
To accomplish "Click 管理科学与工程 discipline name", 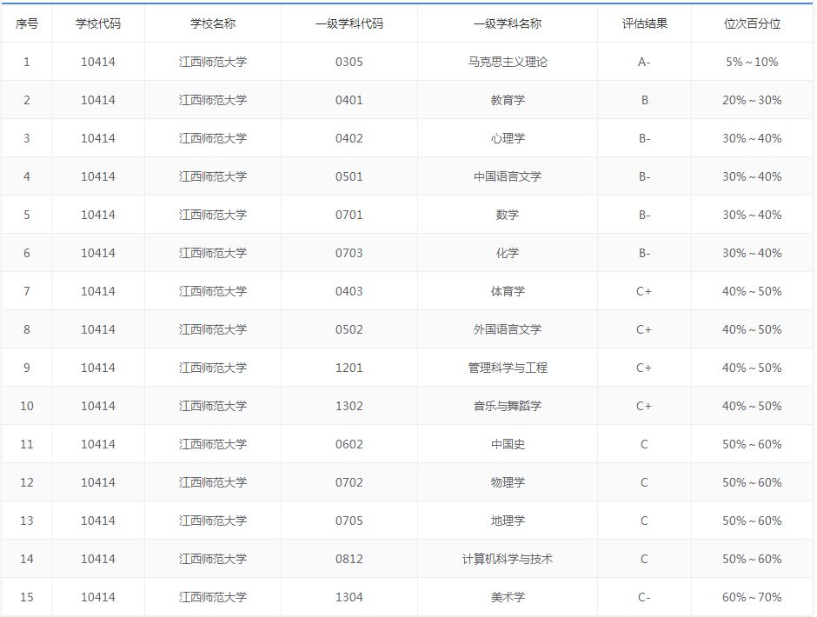I will [507, 368].
